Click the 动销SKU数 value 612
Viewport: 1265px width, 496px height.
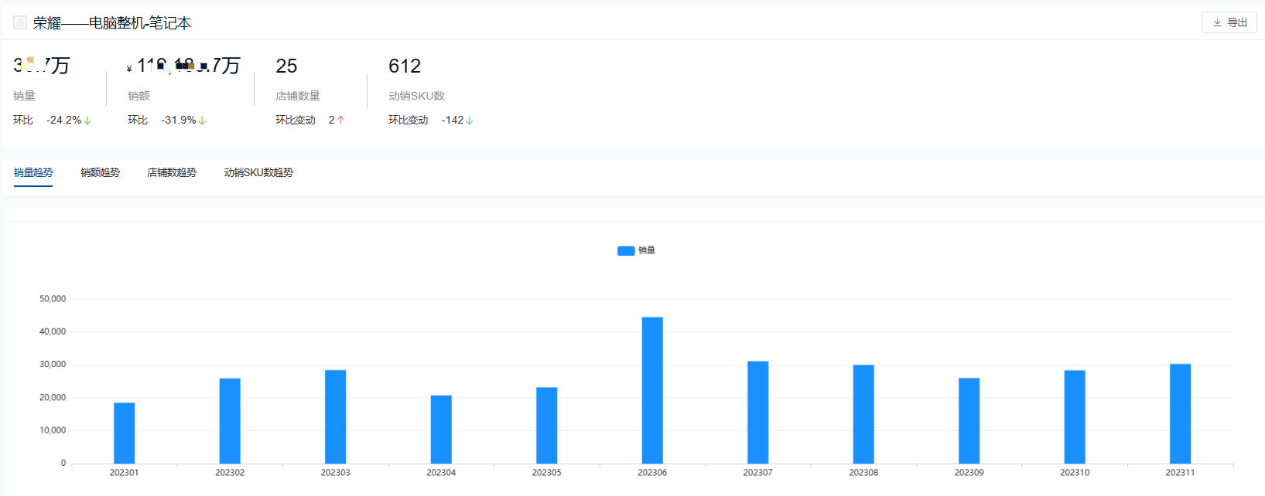(x=405, y=66)
